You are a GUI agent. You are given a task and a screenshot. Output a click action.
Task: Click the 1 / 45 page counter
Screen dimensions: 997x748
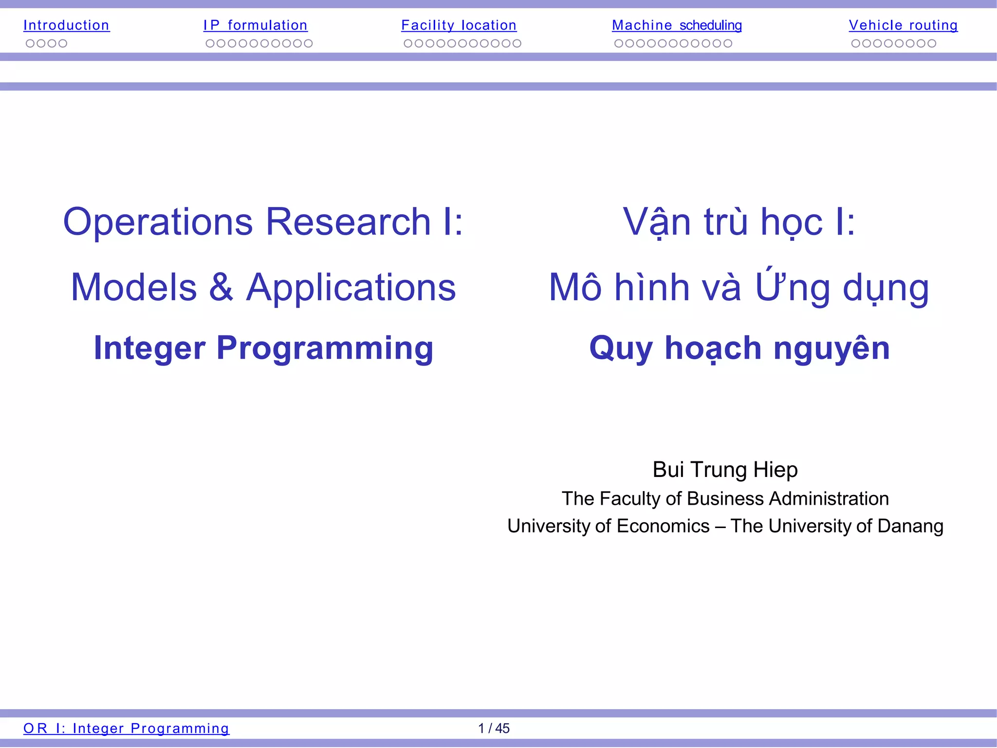[494, 729]
